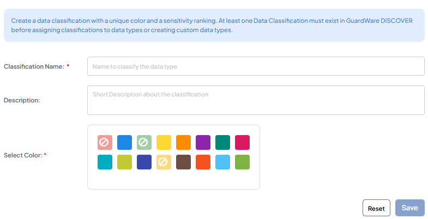This screenshot has height=219, width=428.
Task: Click the Description text area
Action: point(255,100)
